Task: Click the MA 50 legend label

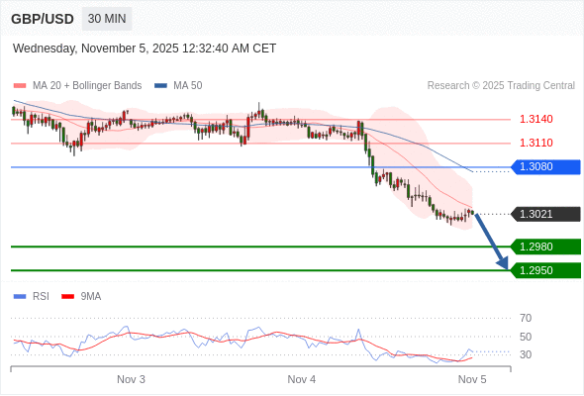Action: pyautogui.click(x=188, y=86)
